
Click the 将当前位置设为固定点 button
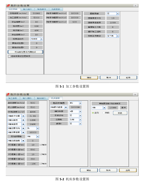25,52
